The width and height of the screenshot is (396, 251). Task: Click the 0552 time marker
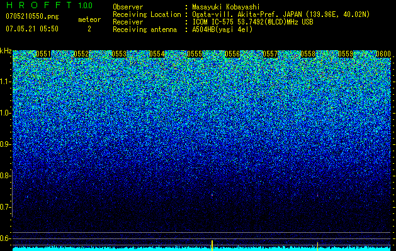[x=81, y=54]
